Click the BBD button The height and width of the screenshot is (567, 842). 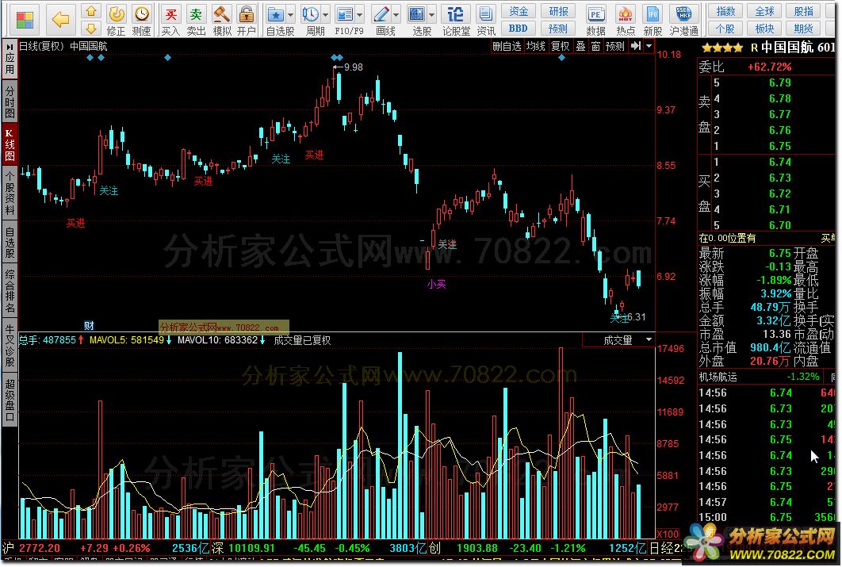pyautogui.click(x=519, y=28)
